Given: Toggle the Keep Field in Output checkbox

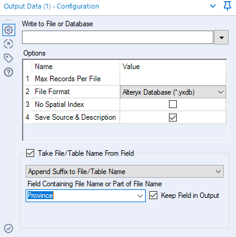Looking at the screenshot, I should coord(153,195).
